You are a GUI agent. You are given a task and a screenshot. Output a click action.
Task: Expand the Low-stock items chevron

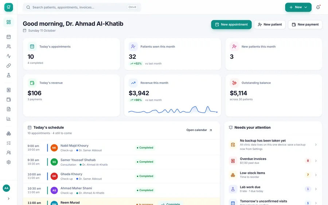(x=316, y=175)
